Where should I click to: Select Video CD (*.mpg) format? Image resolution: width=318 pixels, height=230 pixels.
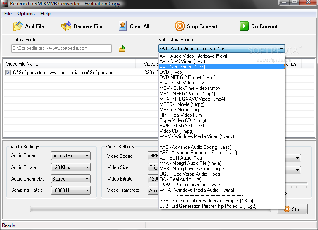[221, 131]
